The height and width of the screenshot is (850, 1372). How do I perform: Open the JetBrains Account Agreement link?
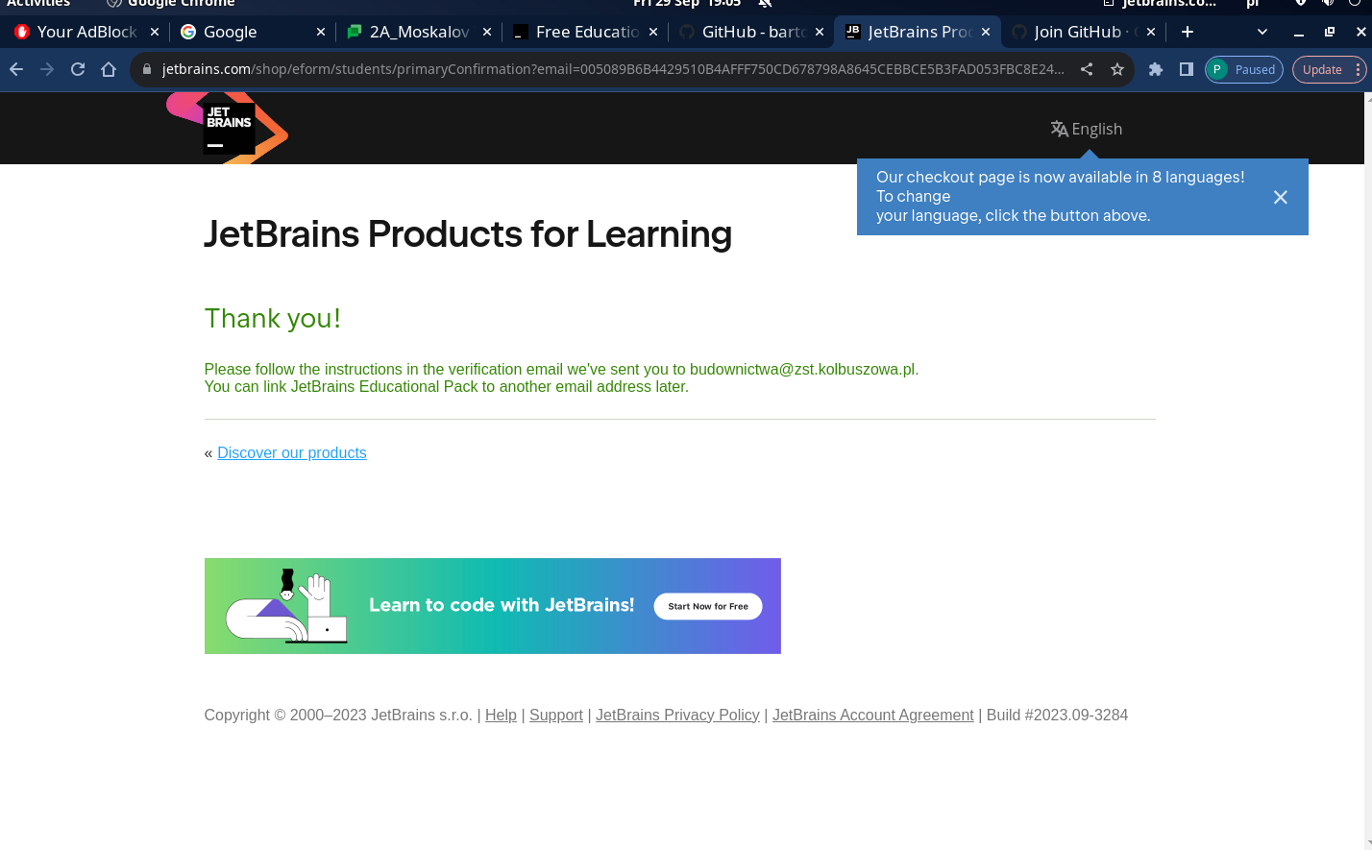[872, 715]
